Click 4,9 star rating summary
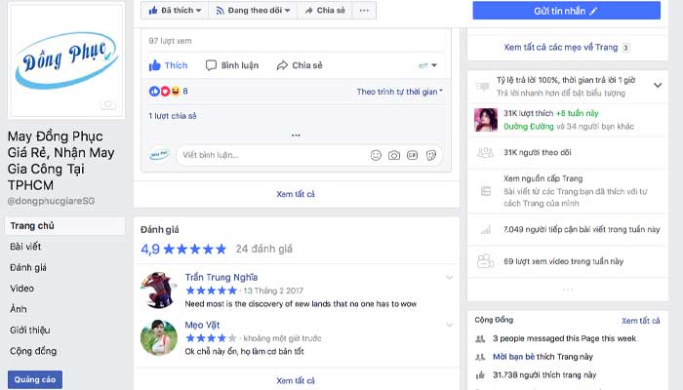 183,249
